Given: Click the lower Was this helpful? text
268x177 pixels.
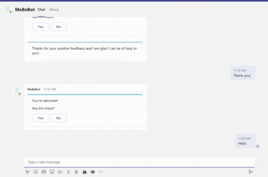Looking at the screenshot, I should 43,108.
